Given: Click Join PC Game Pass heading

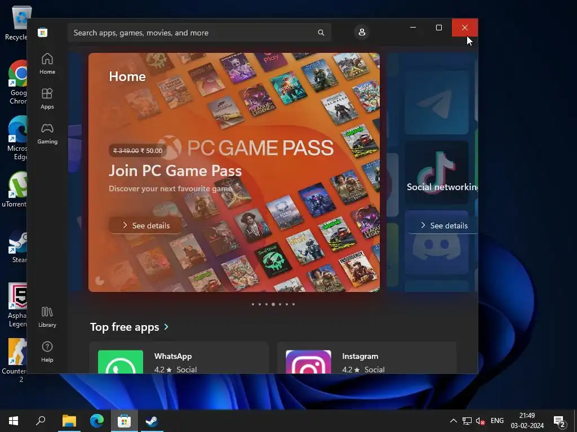Looking at the screenshot, I should [x=175, y=171].
